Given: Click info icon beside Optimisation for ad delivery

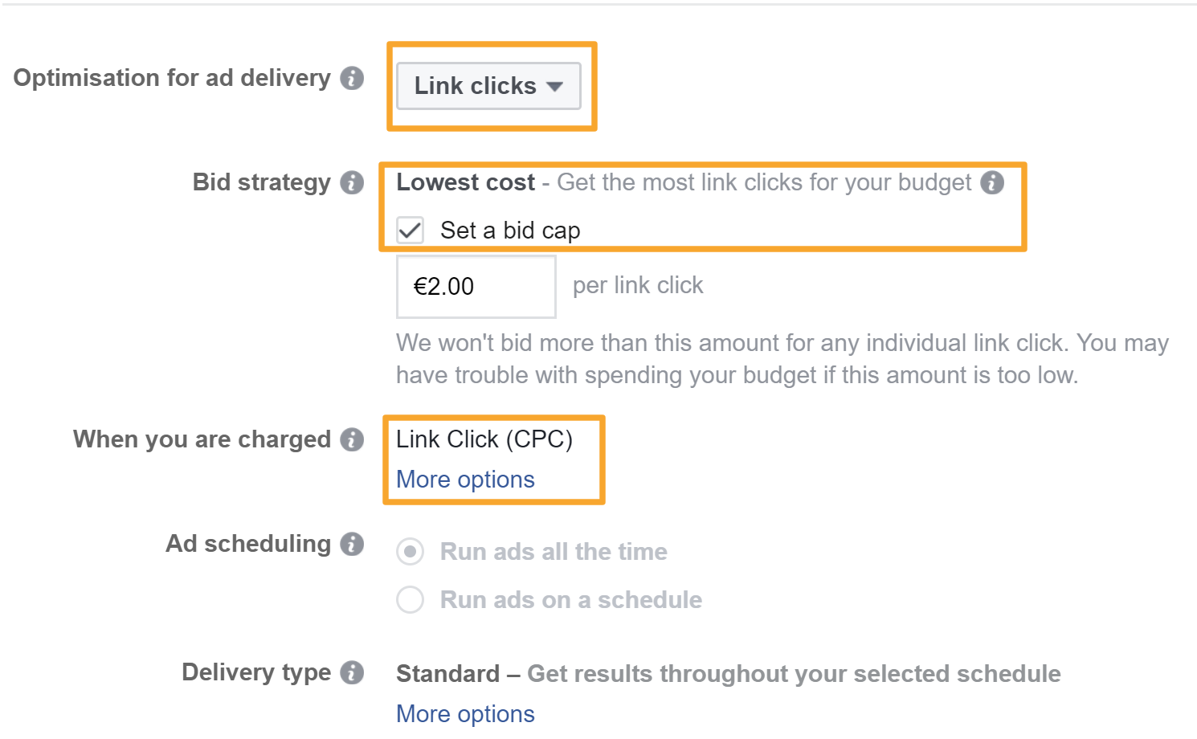Looking at the screenshot, I should pos(352,78).
